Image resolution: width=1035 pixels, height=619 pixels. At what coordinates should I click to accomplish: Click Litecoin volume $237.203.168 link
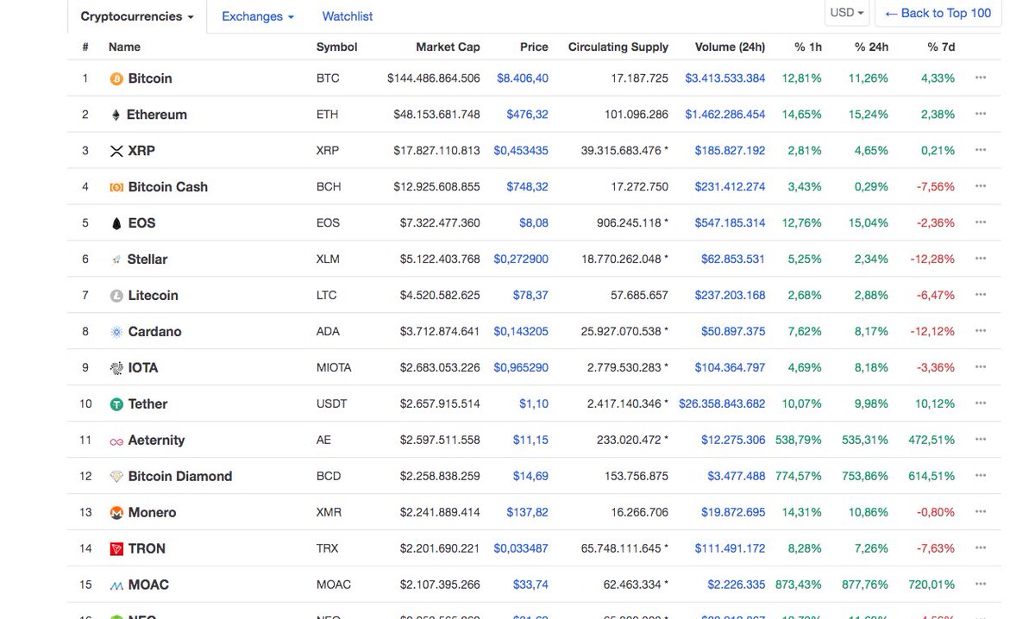tap(731, 296)
